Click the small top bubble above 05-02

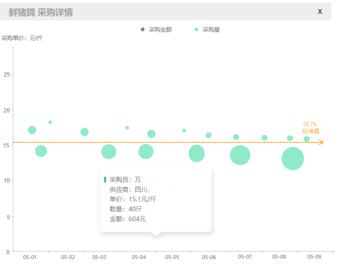pyautogui.click(x=50, y=122)
